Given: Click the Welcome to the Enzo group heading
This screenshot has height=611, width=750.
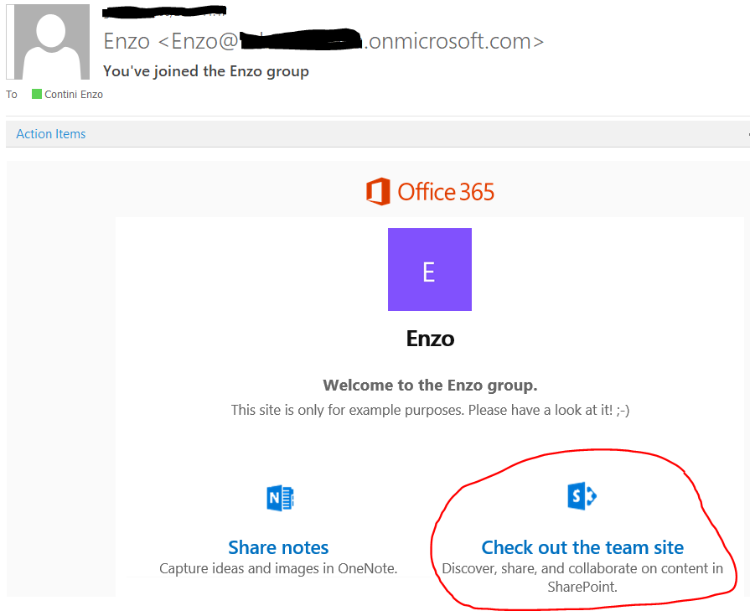Looking at the screenshot, I should pyautogui.click(x=430, y=386).
